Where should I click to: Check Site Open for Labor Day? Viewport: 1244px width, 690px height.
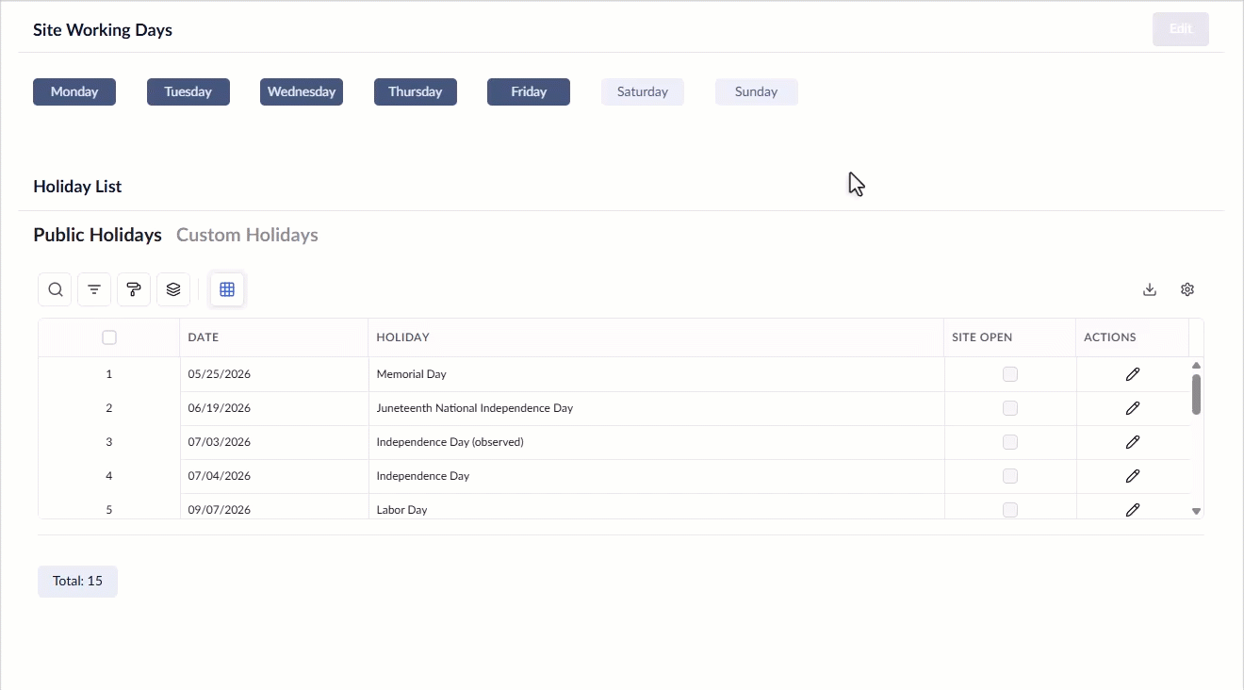tap(1010, 510)
